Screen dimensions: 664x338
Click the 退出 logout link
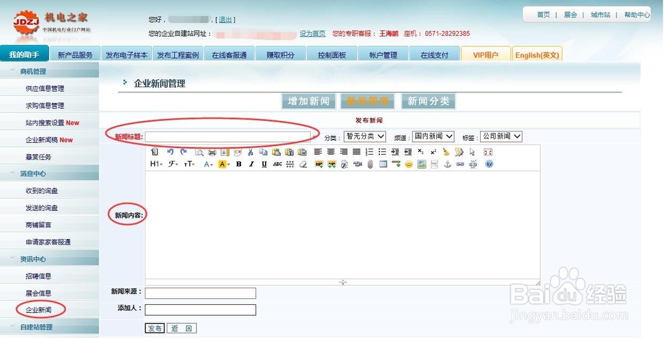coord(225,19)
